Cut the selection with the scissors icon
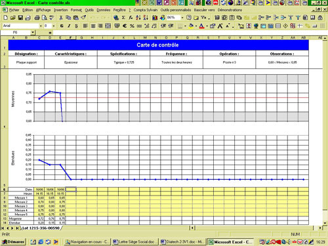This screenshot has height=246, width=328. tap(61, 18)
